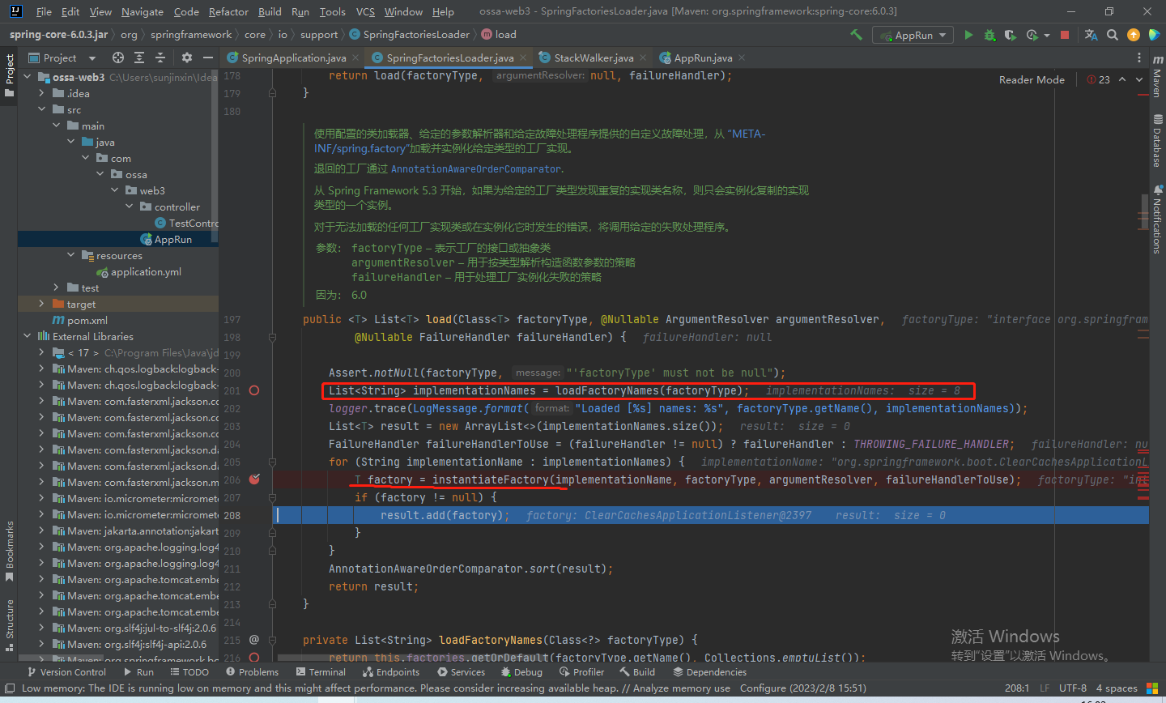Screen dimensions: 1166x703
Task: Expand the target folder
Action: [42, 304]
